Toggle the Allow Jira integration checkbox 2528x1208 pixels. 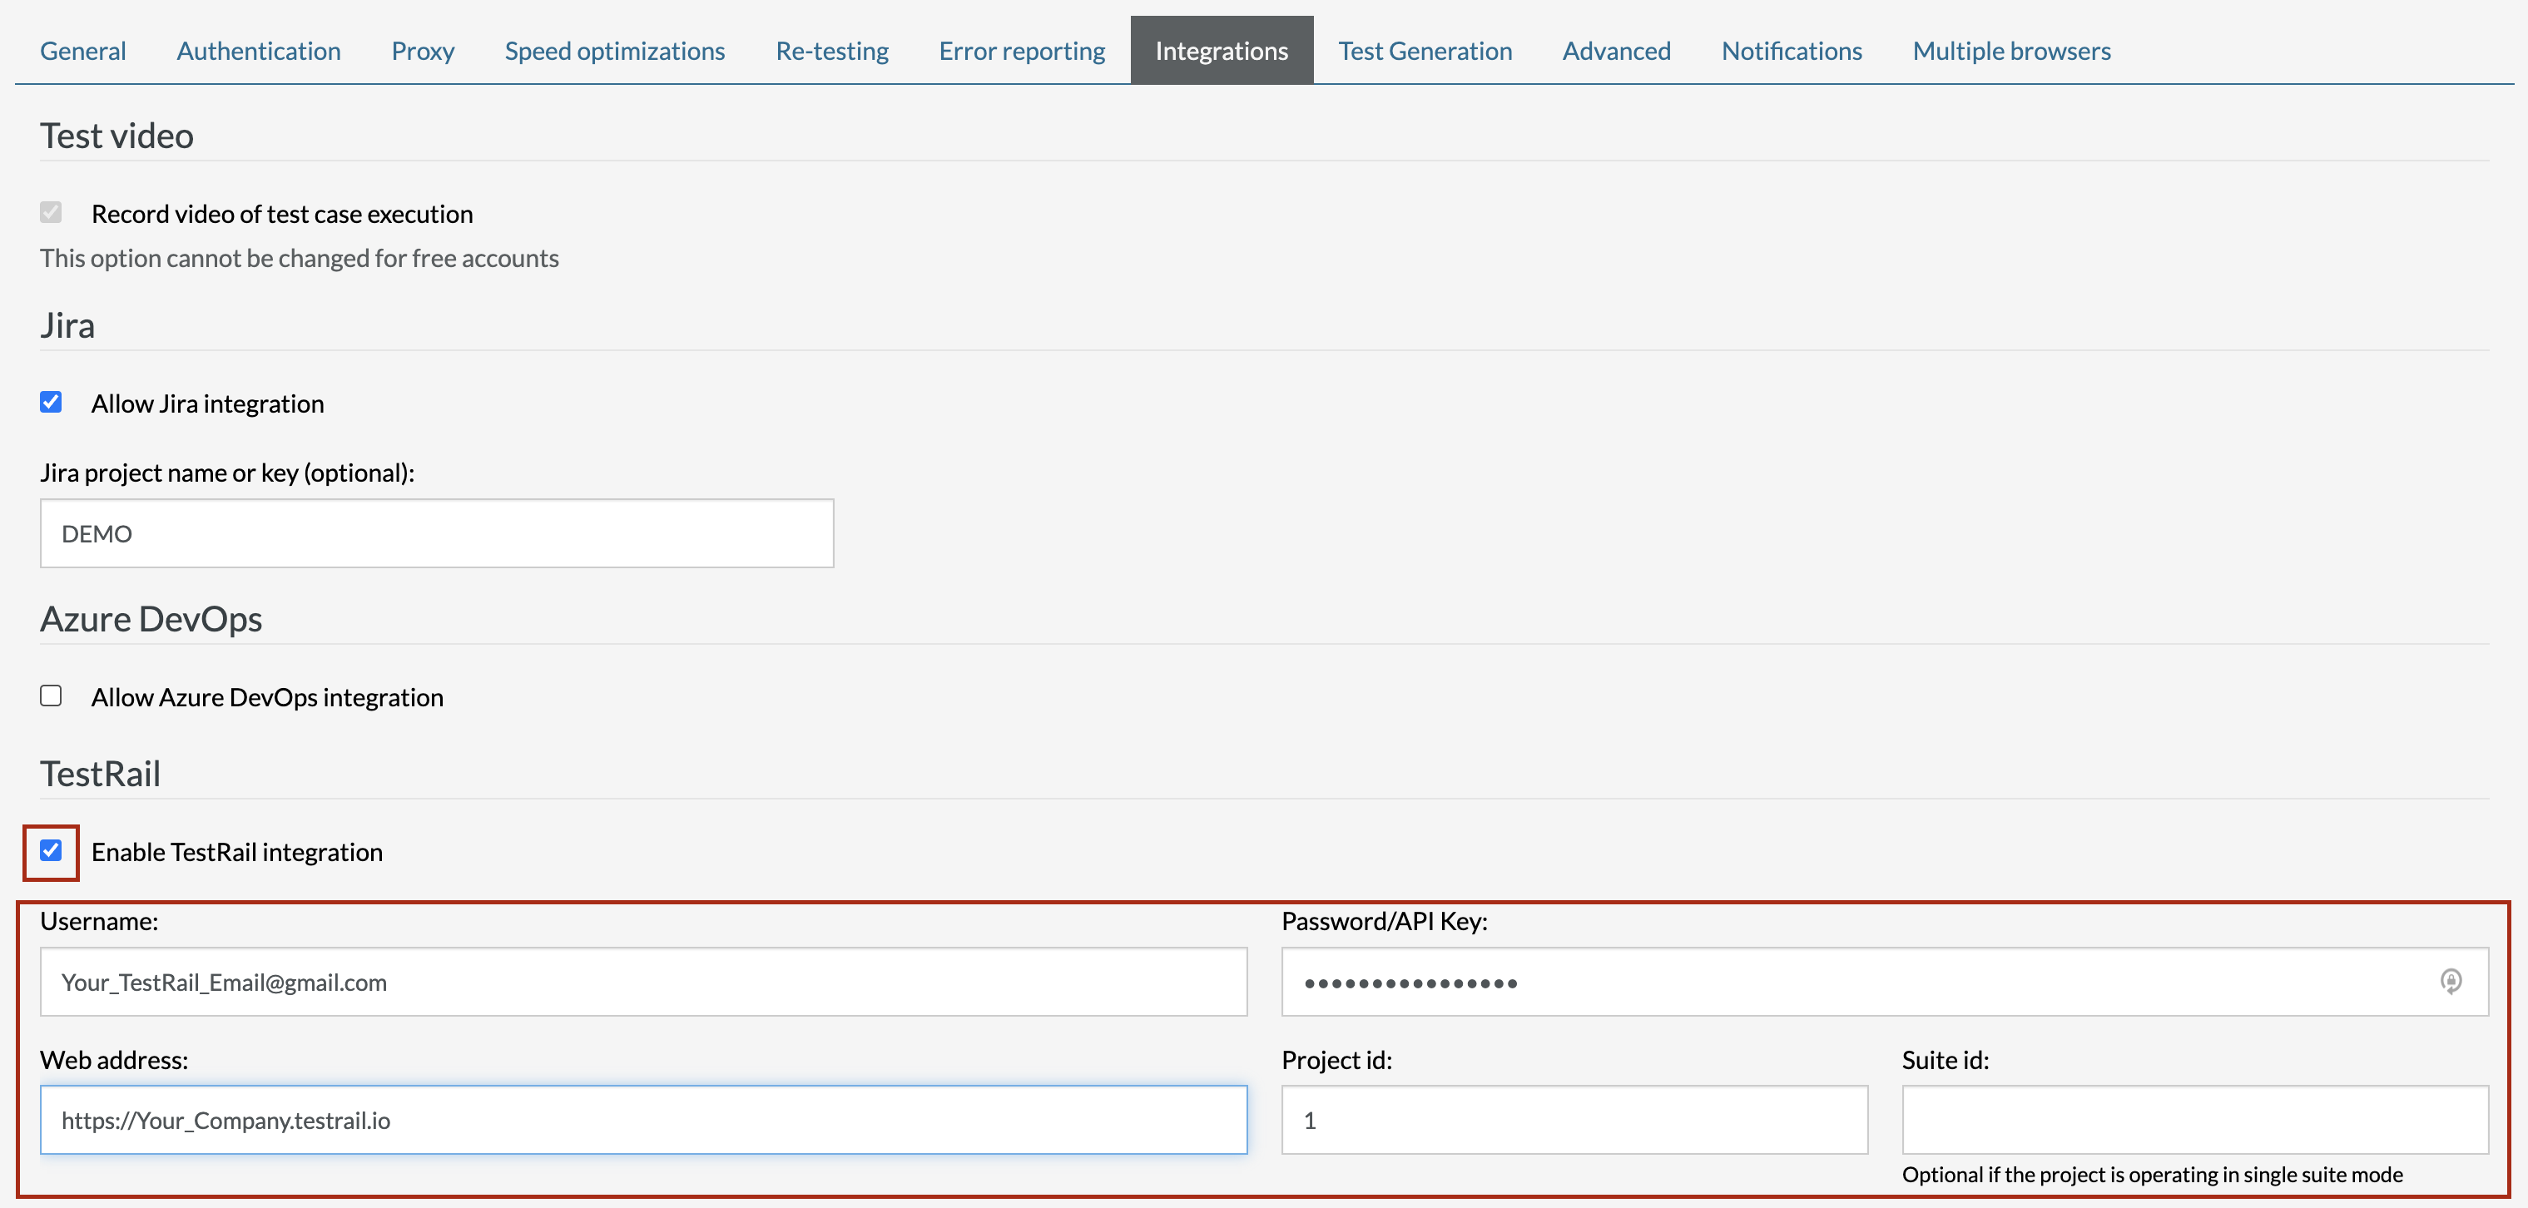pyautogui.click(x=51, y=403)
